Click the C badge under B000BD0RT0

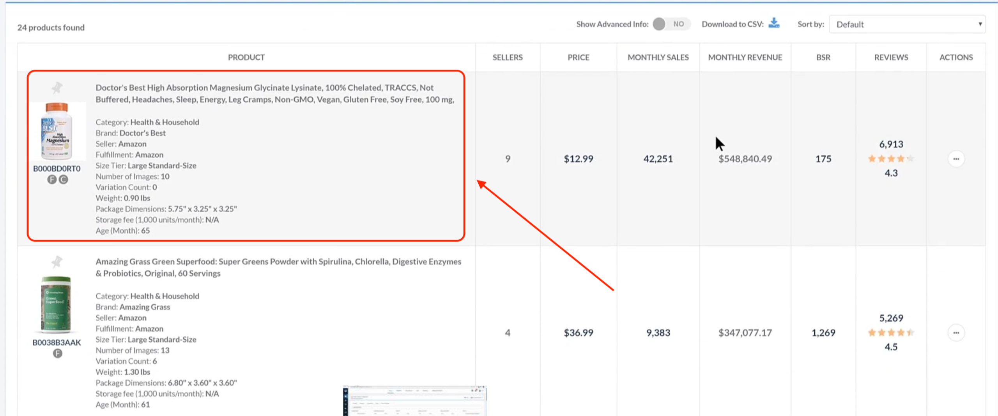tap(63, 180)
